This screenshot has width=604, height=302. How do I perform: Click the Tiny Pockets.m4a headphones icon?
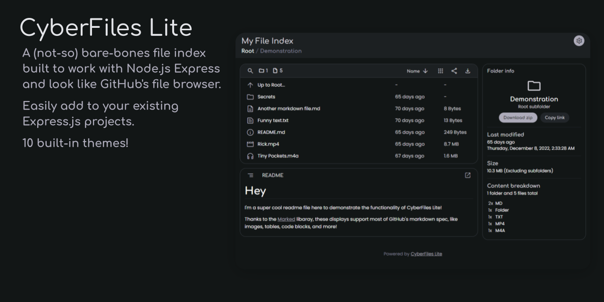click(250, 156)
